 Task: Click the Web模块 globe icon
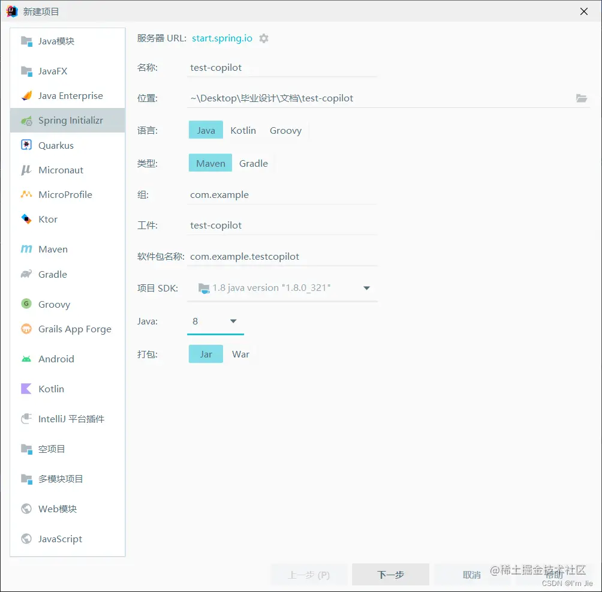26,509
